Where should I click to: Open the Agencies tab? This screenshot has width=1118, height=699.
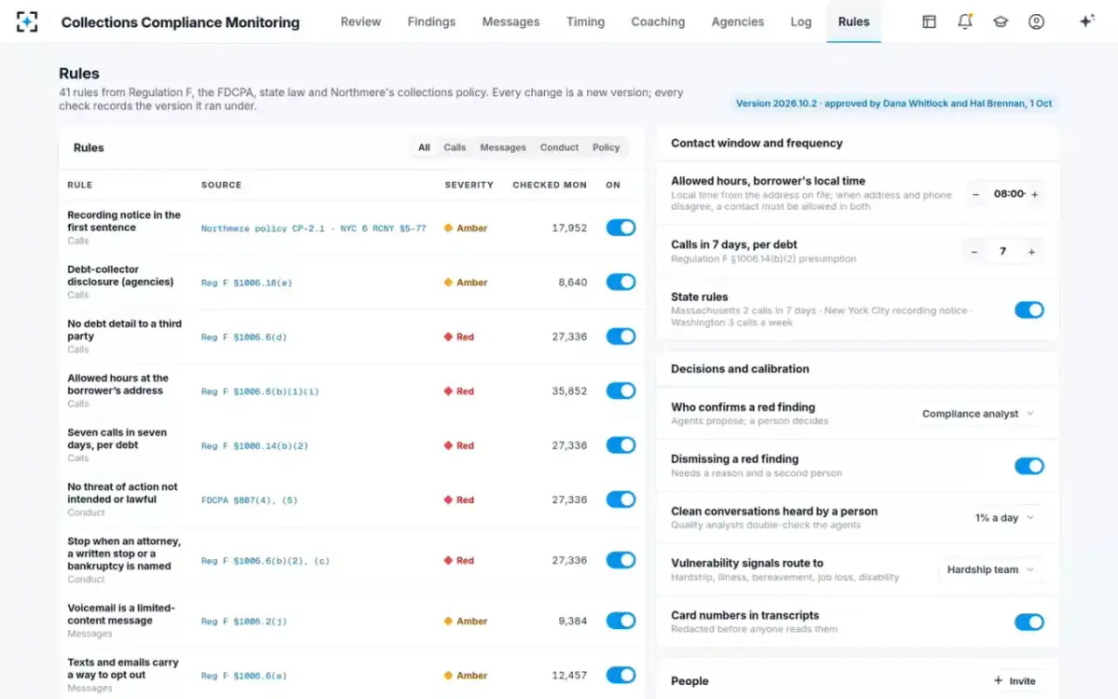click(738, 21)
